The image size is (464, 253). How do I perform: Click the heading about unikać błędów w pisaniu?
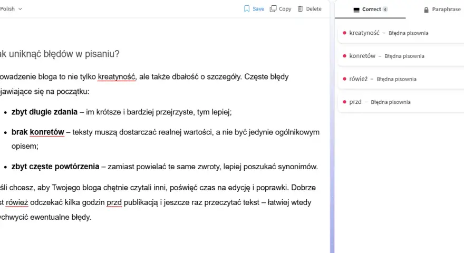[x=60, y=54]
